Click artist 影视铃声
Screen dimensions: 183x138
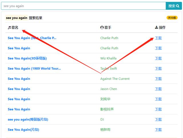tap(107, 109)
